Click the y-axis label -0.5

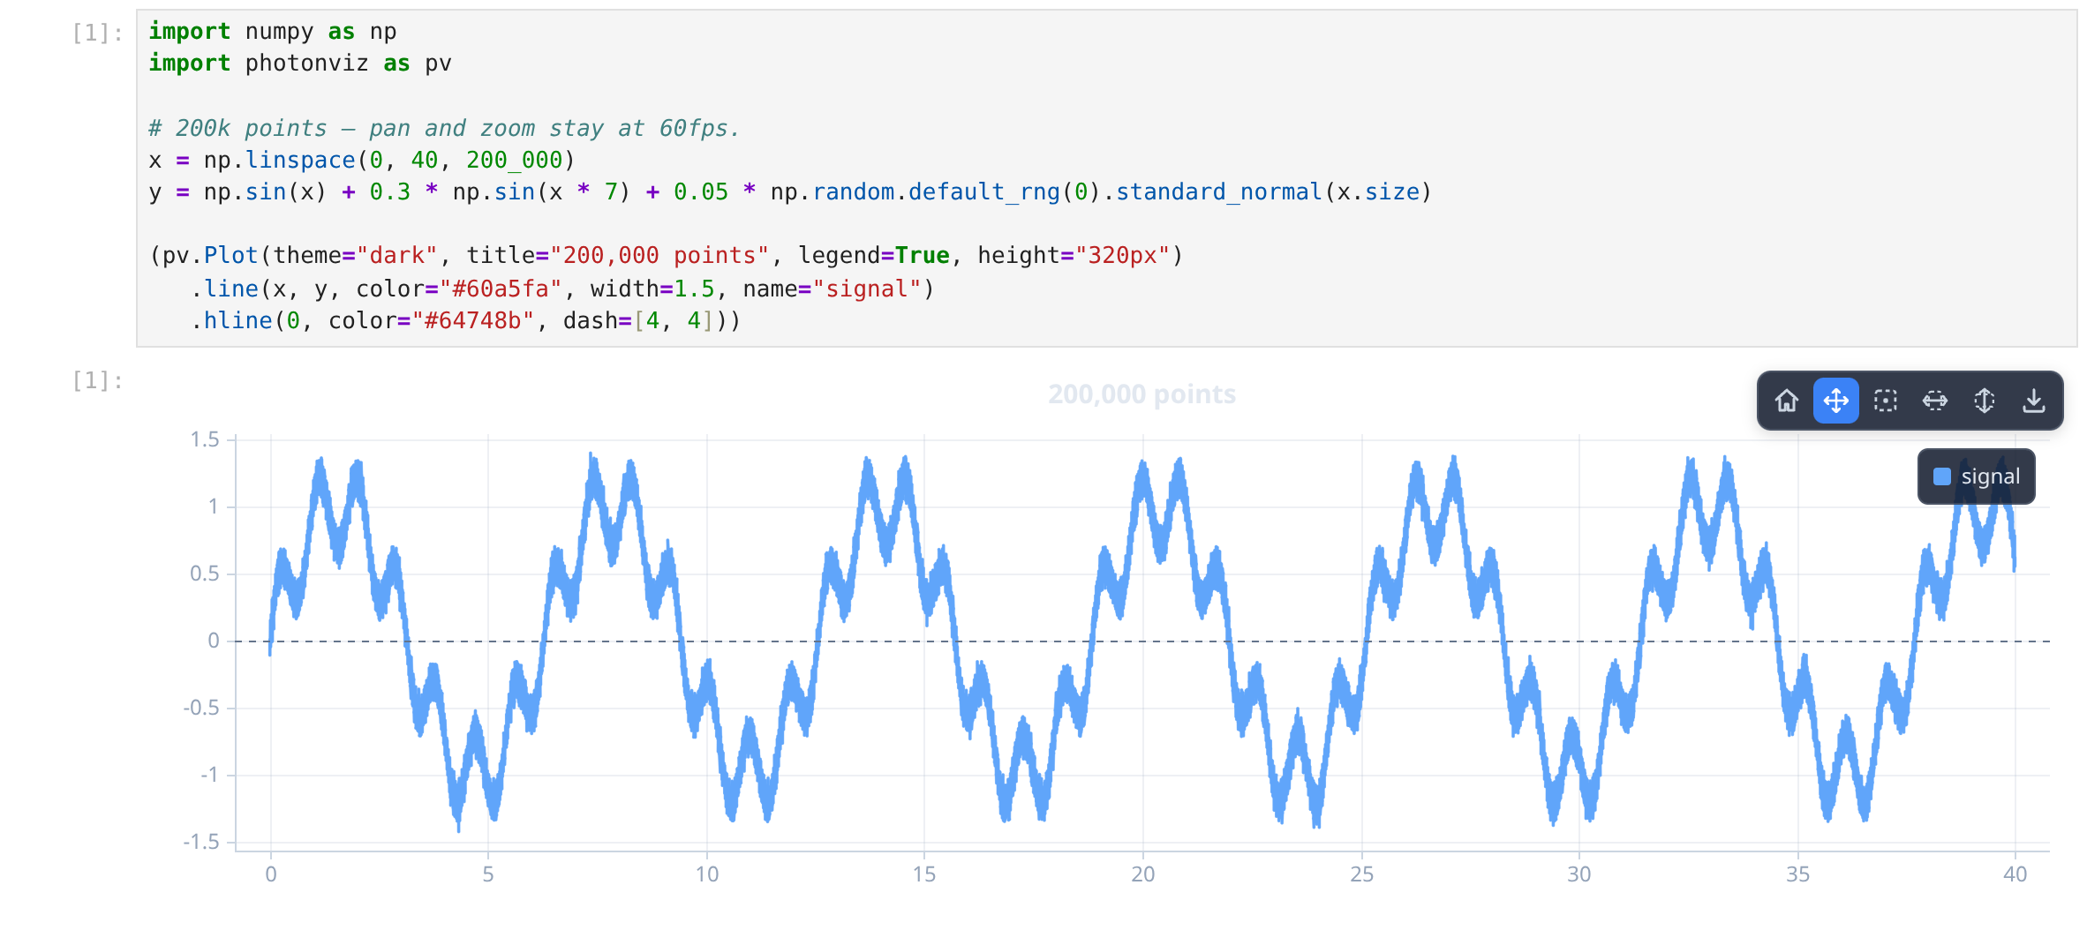201,708
